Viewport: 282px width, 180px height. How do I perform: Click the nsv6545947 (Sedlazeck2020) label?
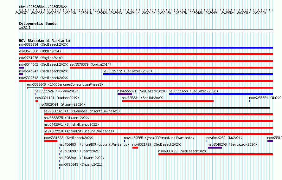[x=44, y=71]
